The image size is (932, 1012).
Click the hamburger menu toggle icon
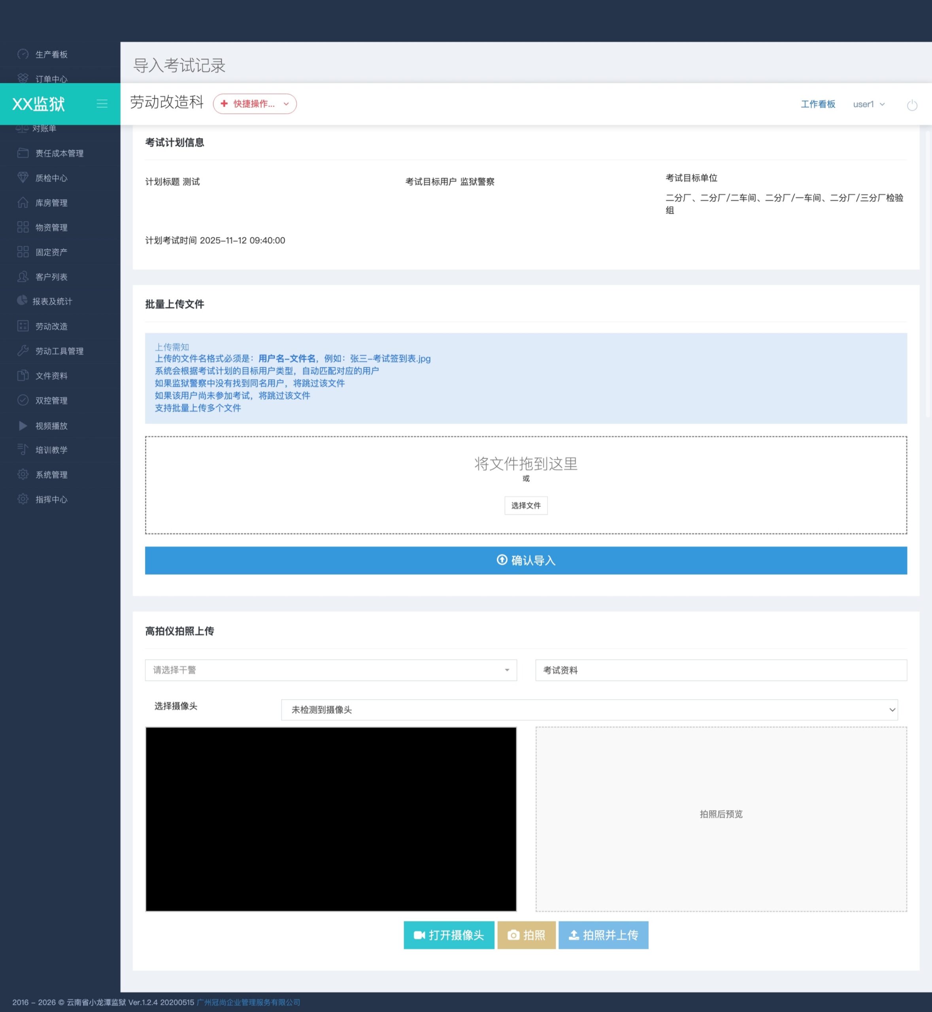click(x=102, y=104)
